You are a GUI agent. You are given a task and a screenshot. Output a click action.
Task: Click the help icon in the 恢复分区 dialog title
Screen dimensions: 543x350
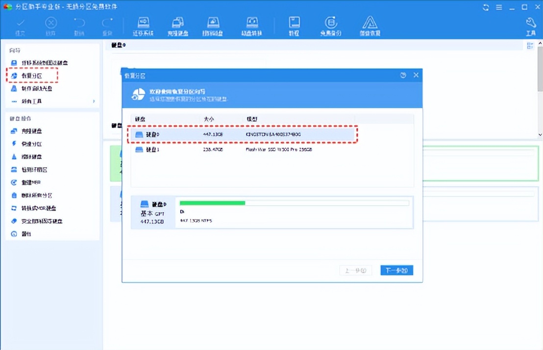pos(403,75)
